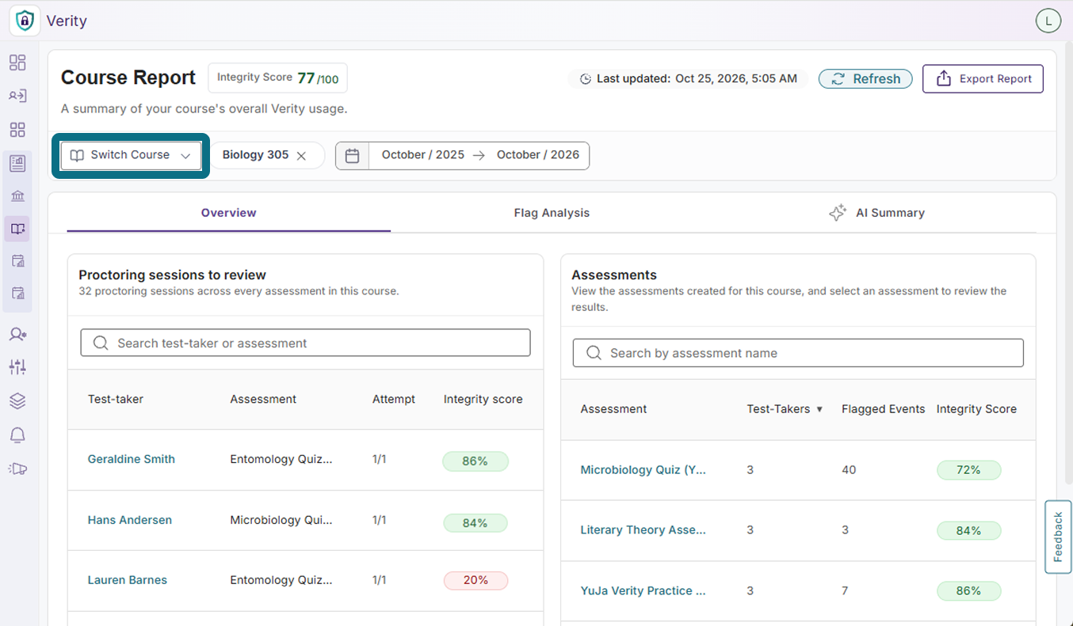The width and height of the screenshot is (1073, 626).
Task: Sort assessments by the Test-Takers arrow
Action: [x=819, y=409]
